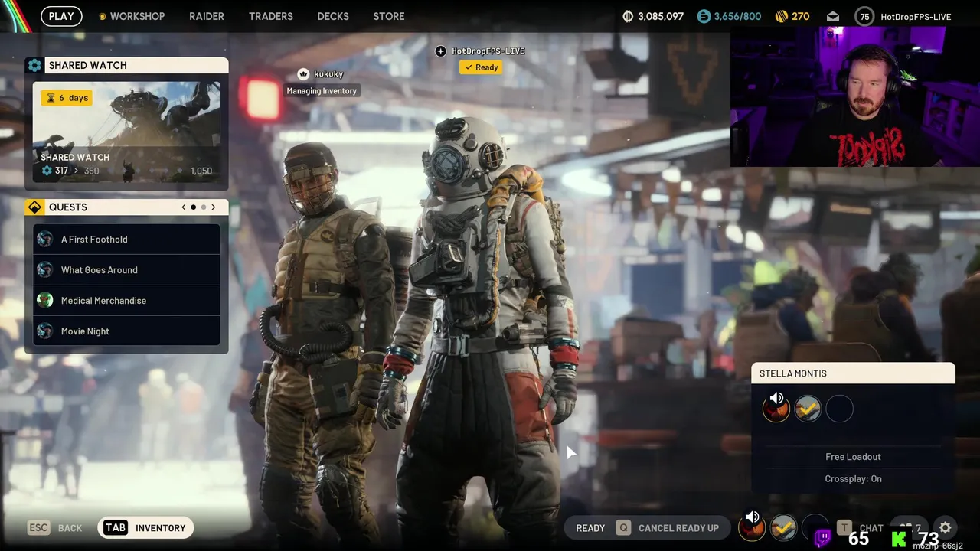Click CANCEL READY UP
The image size is (980, 551).
[678, 528]
